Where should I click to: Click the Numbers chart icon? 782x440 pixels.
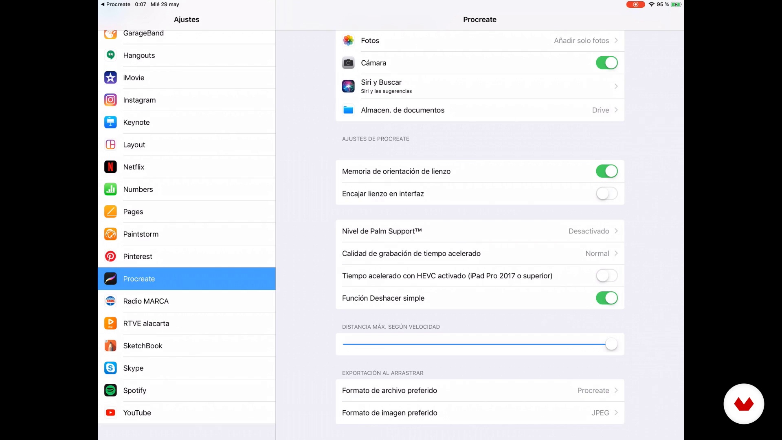tap(110, 189)
